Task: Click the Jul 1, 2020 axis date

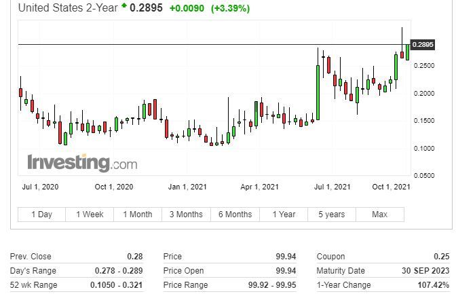Action: pos(41,187)
